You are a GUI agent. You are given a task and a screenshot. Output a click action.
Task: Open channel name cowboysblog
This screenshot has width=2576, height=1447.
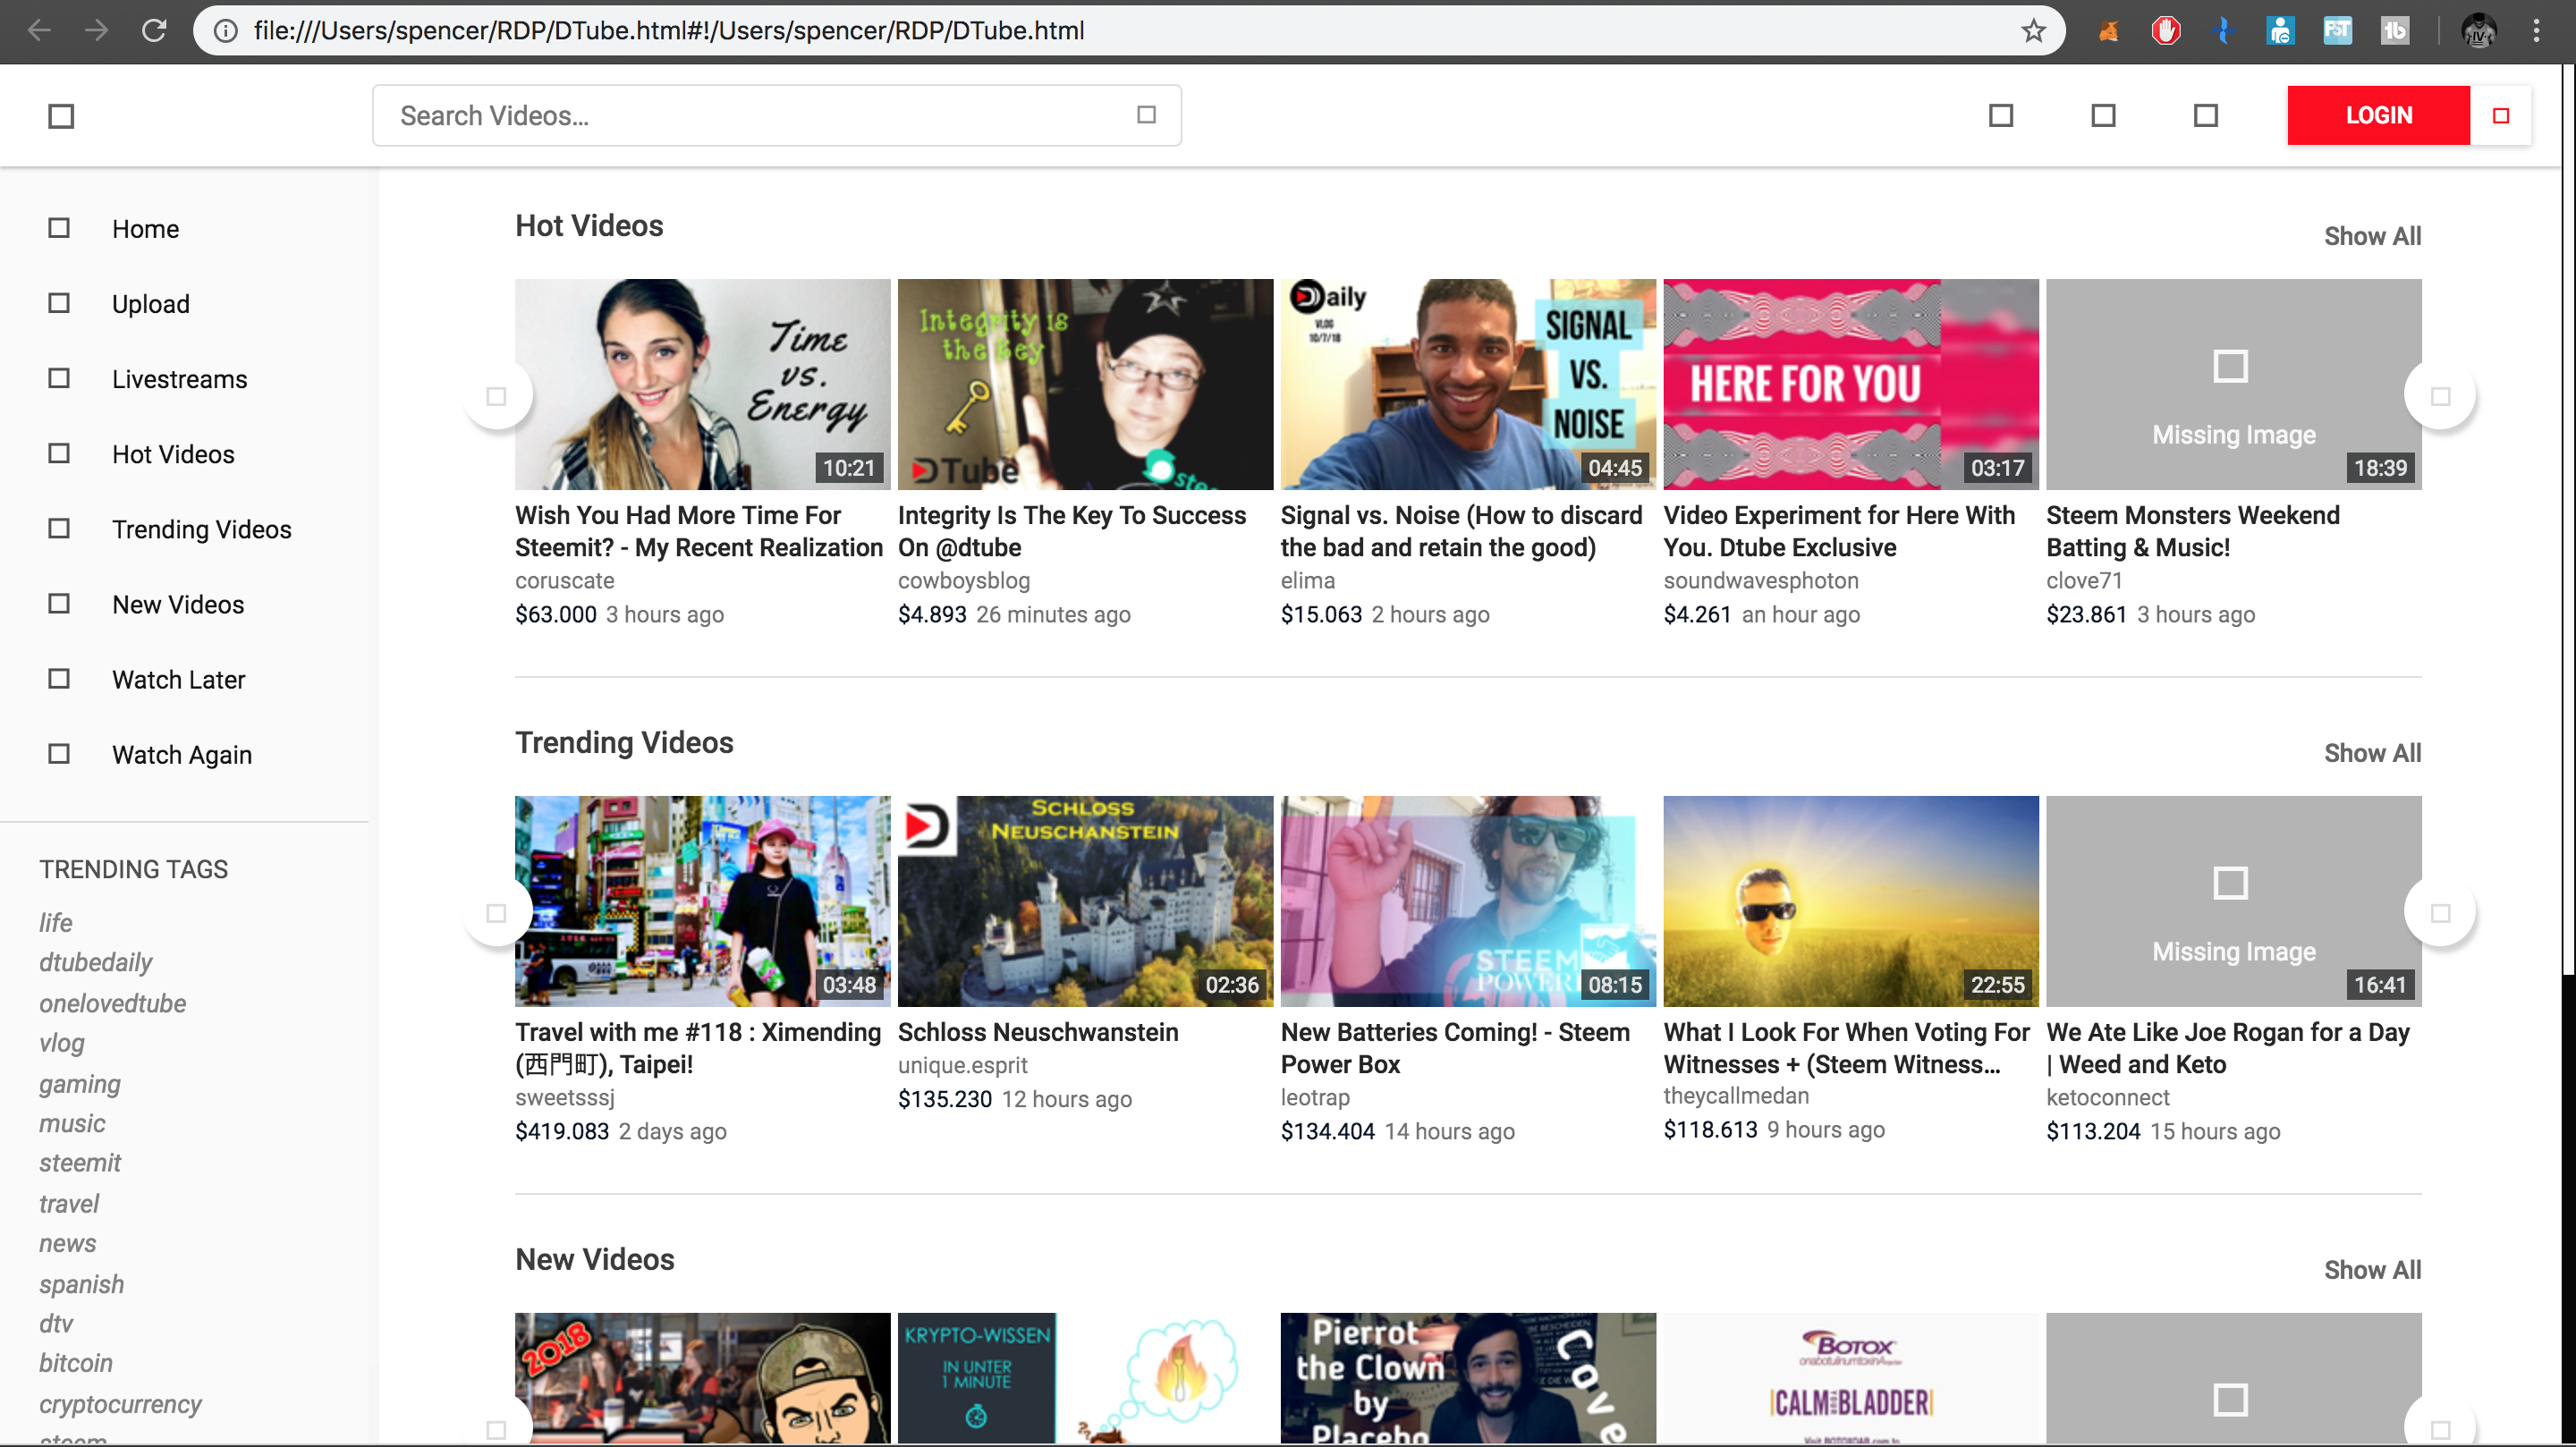tap(963, 581)
